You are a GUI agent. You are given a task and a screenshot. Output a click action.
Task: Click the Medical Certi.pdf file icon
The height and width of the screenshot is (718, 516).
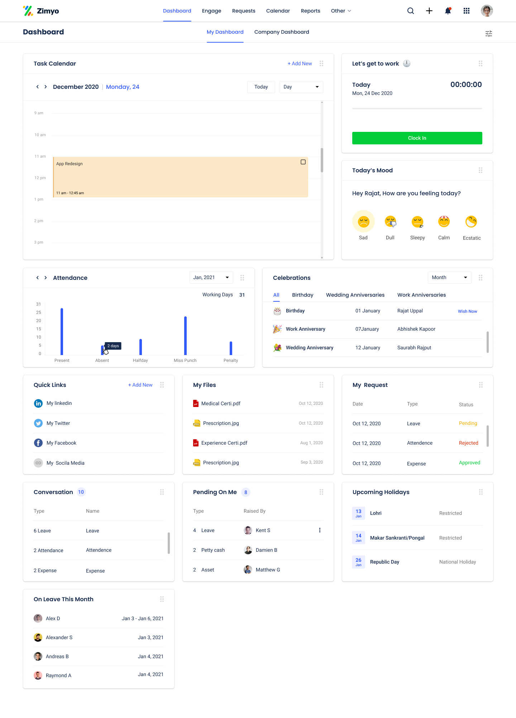point(196,403)
